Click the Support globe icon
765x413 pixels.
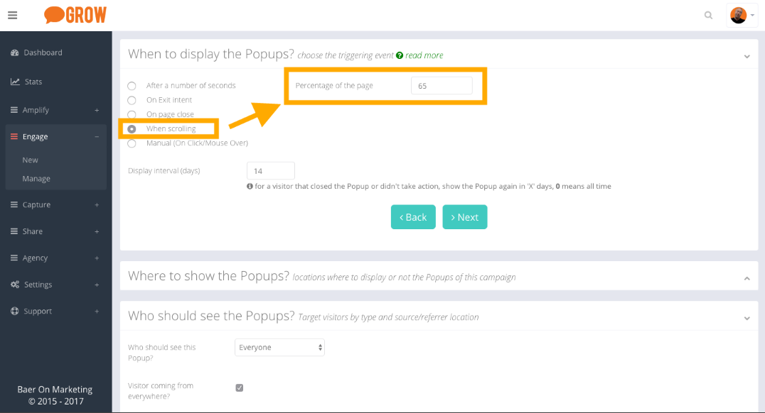pos(15,312)
